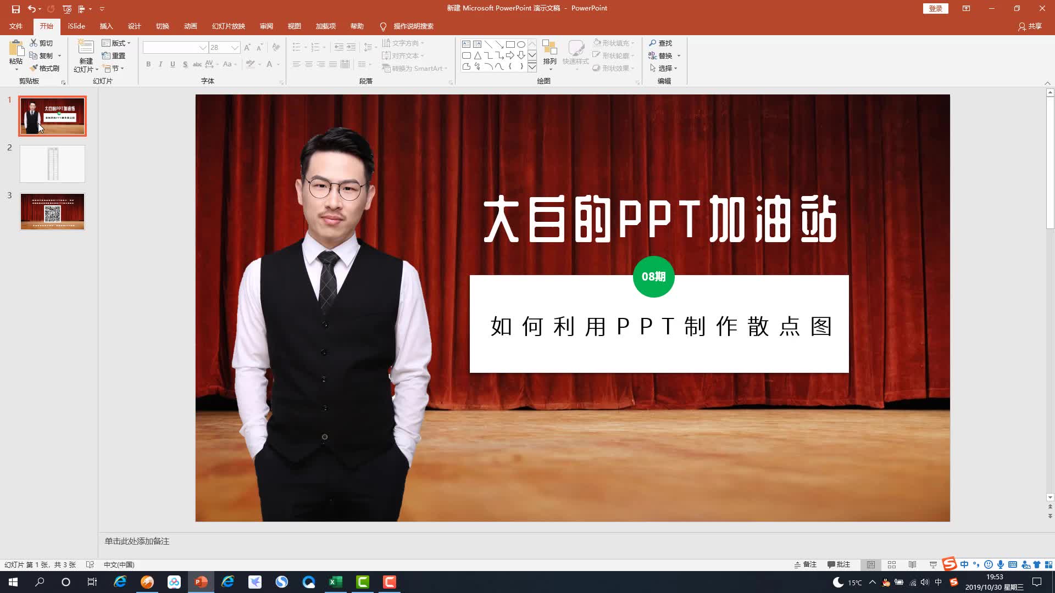
Task: Toggle center text alignment
Action: (x=308, y=64)
